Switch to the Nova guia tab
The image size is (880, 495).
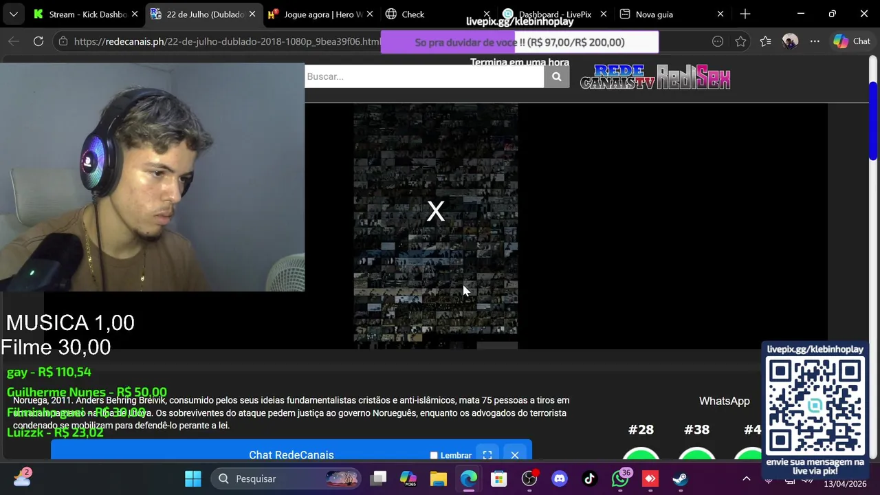(x=672, y=14)
